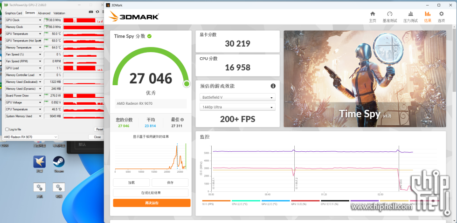457x223 pixels.
Task: Expand the Memory Clock sensor dropdown
Action: [x=40, y=27]
